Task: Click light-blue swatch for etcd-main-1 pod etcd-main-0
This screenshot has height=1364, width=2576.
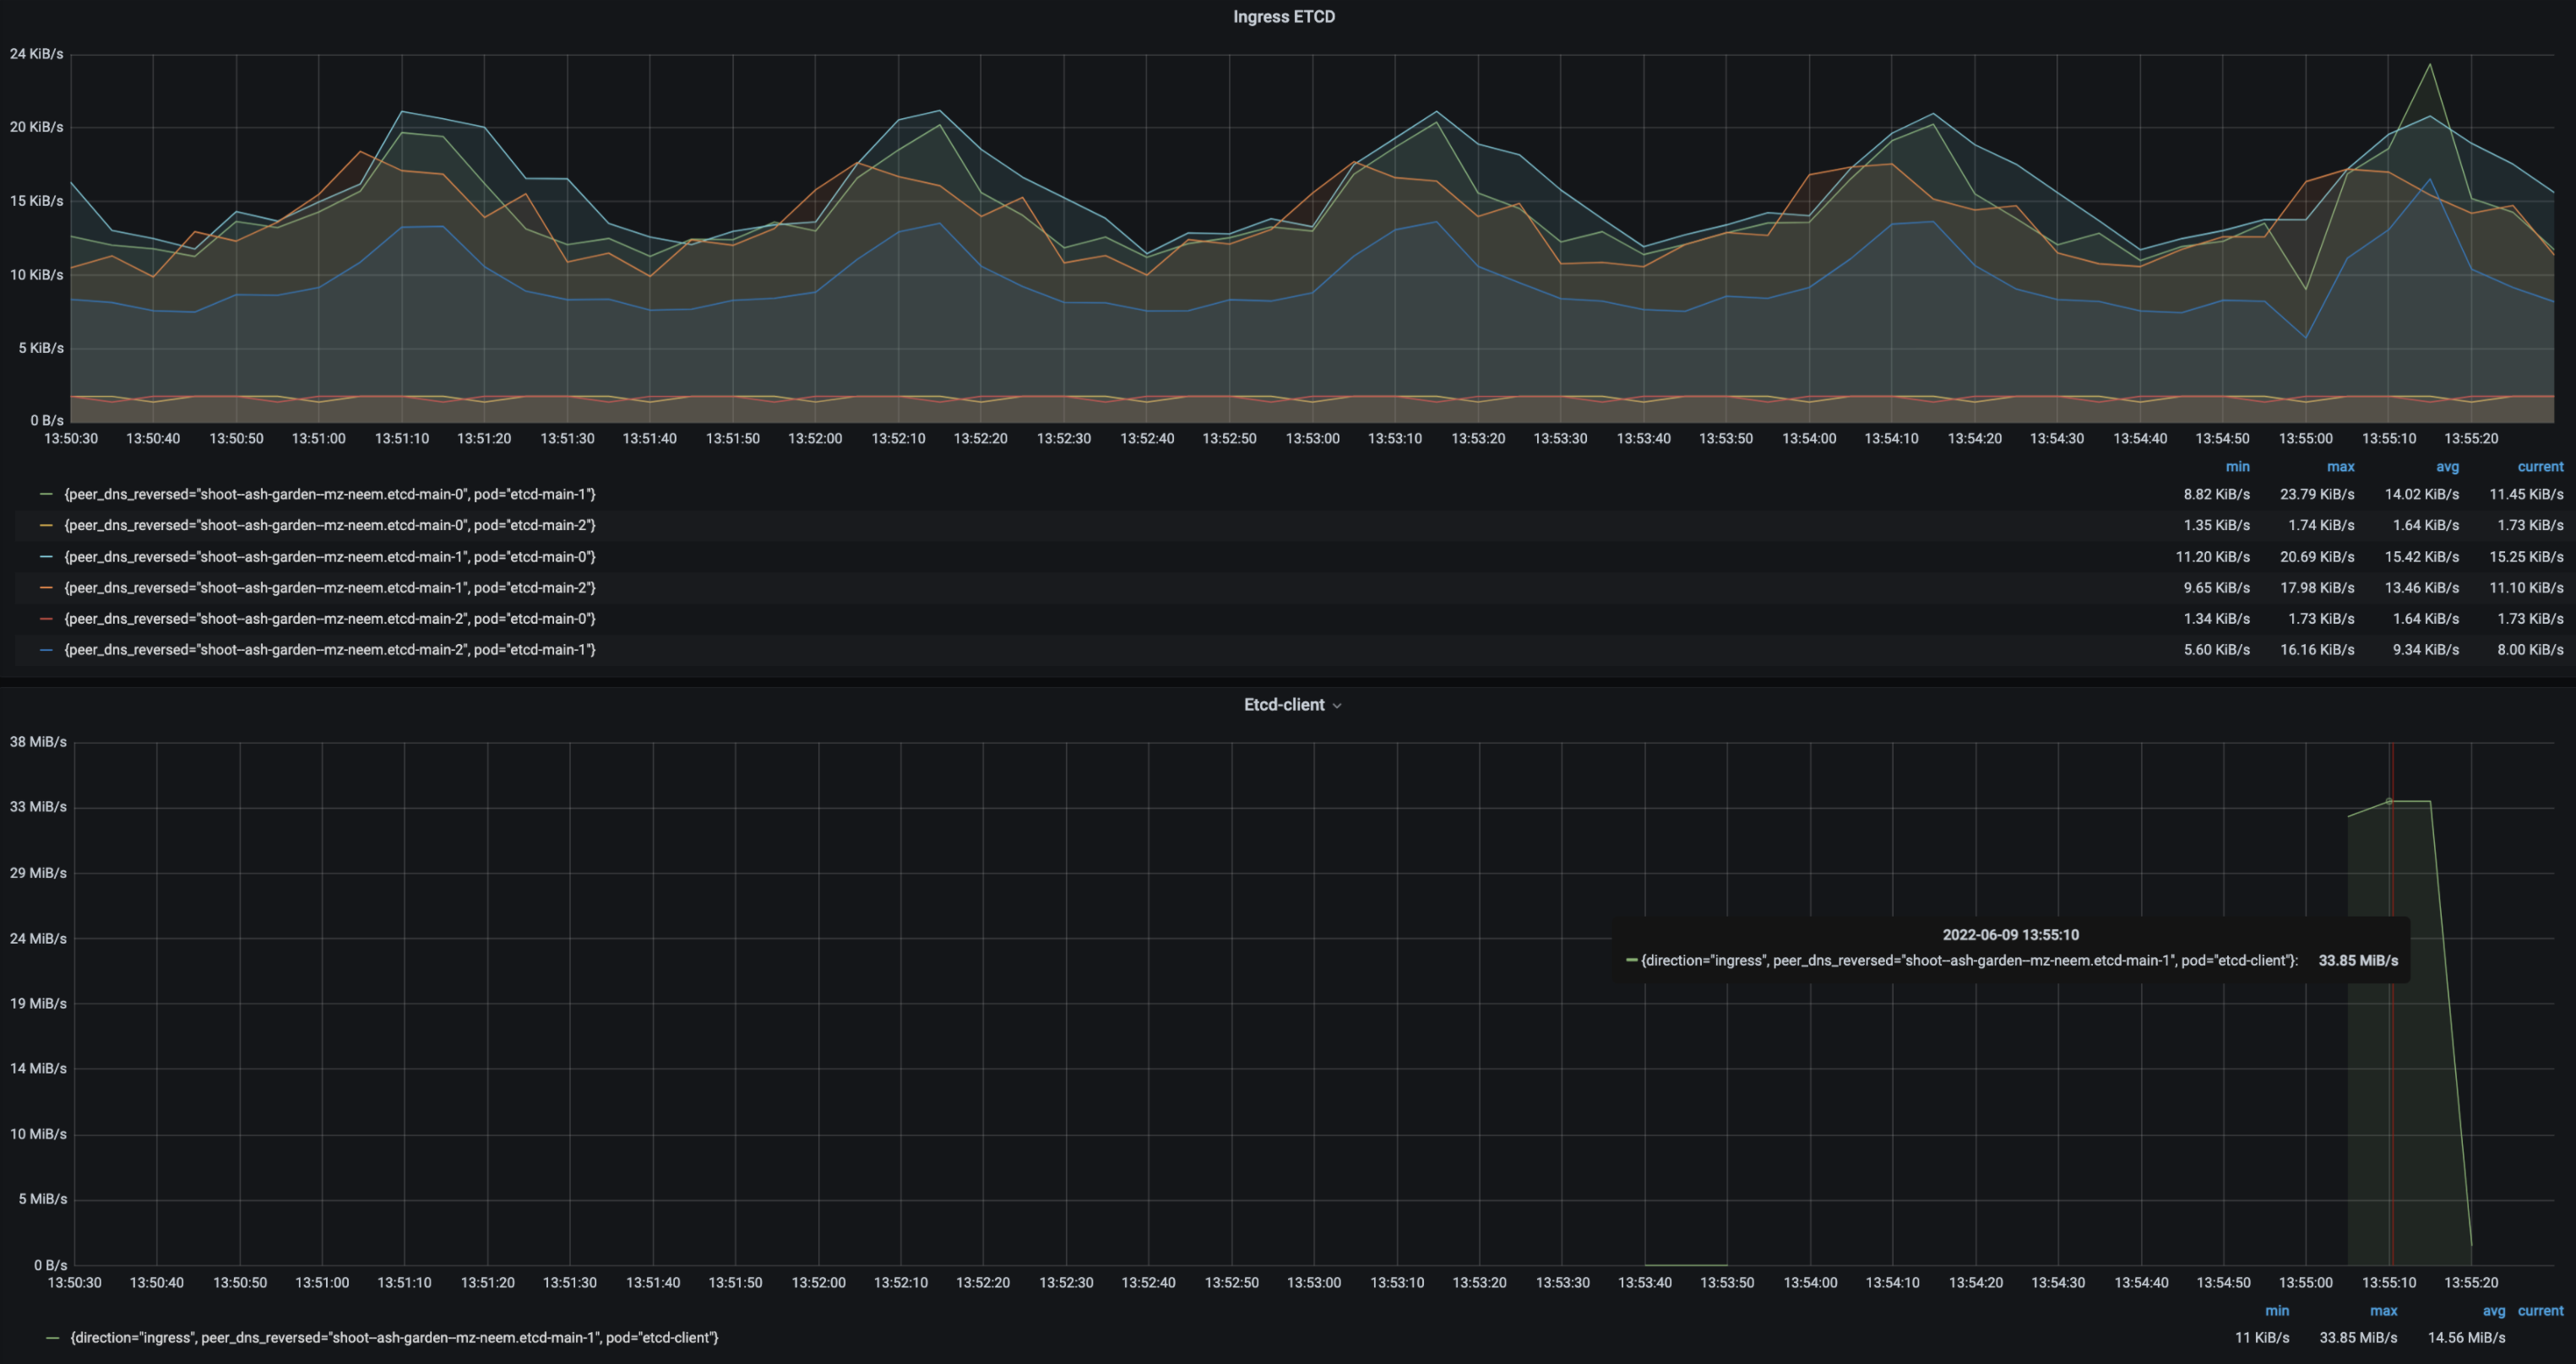Action: (x=46, y=556)
